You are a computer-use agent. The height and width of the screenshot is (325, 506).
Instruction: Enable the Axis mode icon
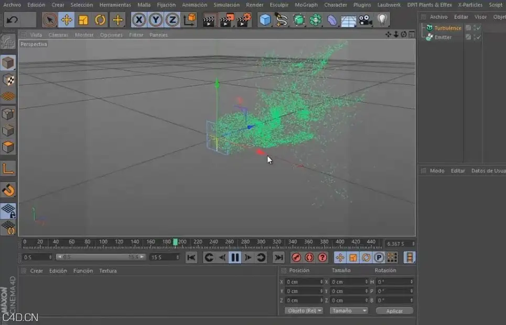tap(8, 169)
